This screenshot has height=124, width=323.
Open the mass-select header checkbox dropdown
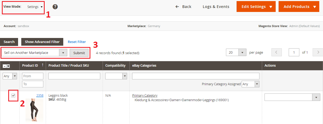pos(8,66)
